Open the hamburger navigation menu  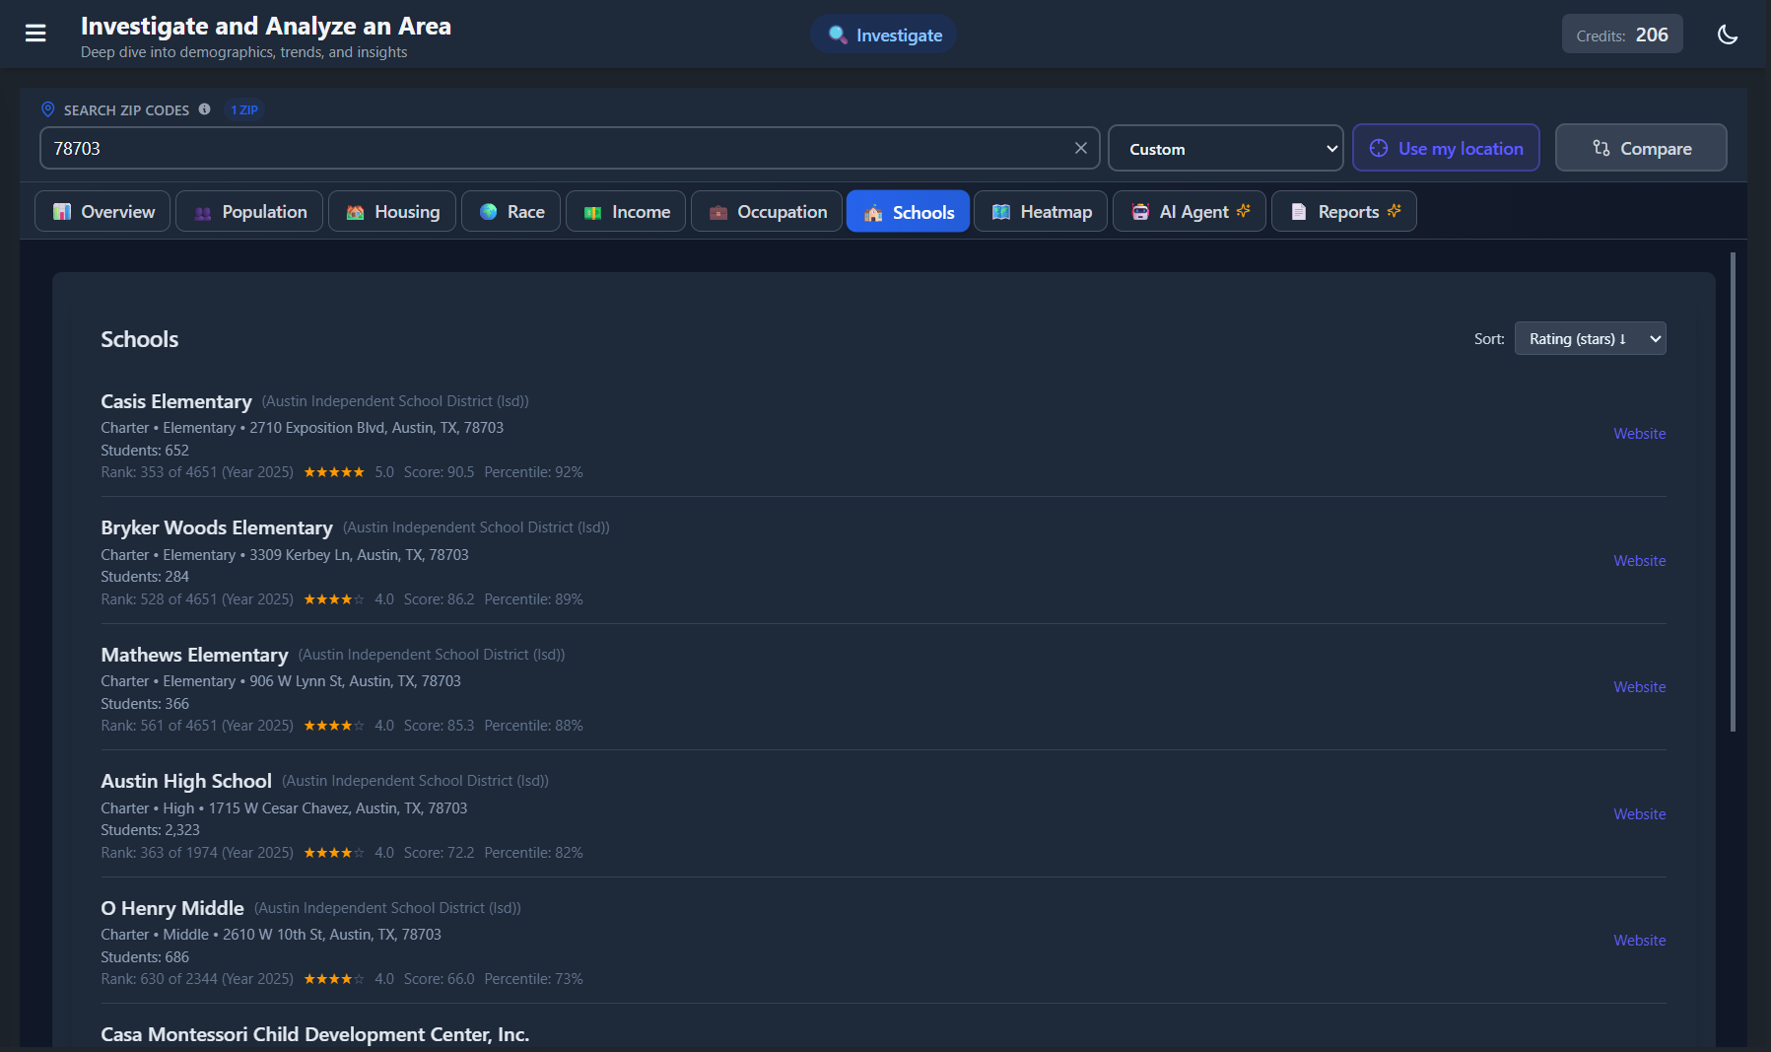35,34
